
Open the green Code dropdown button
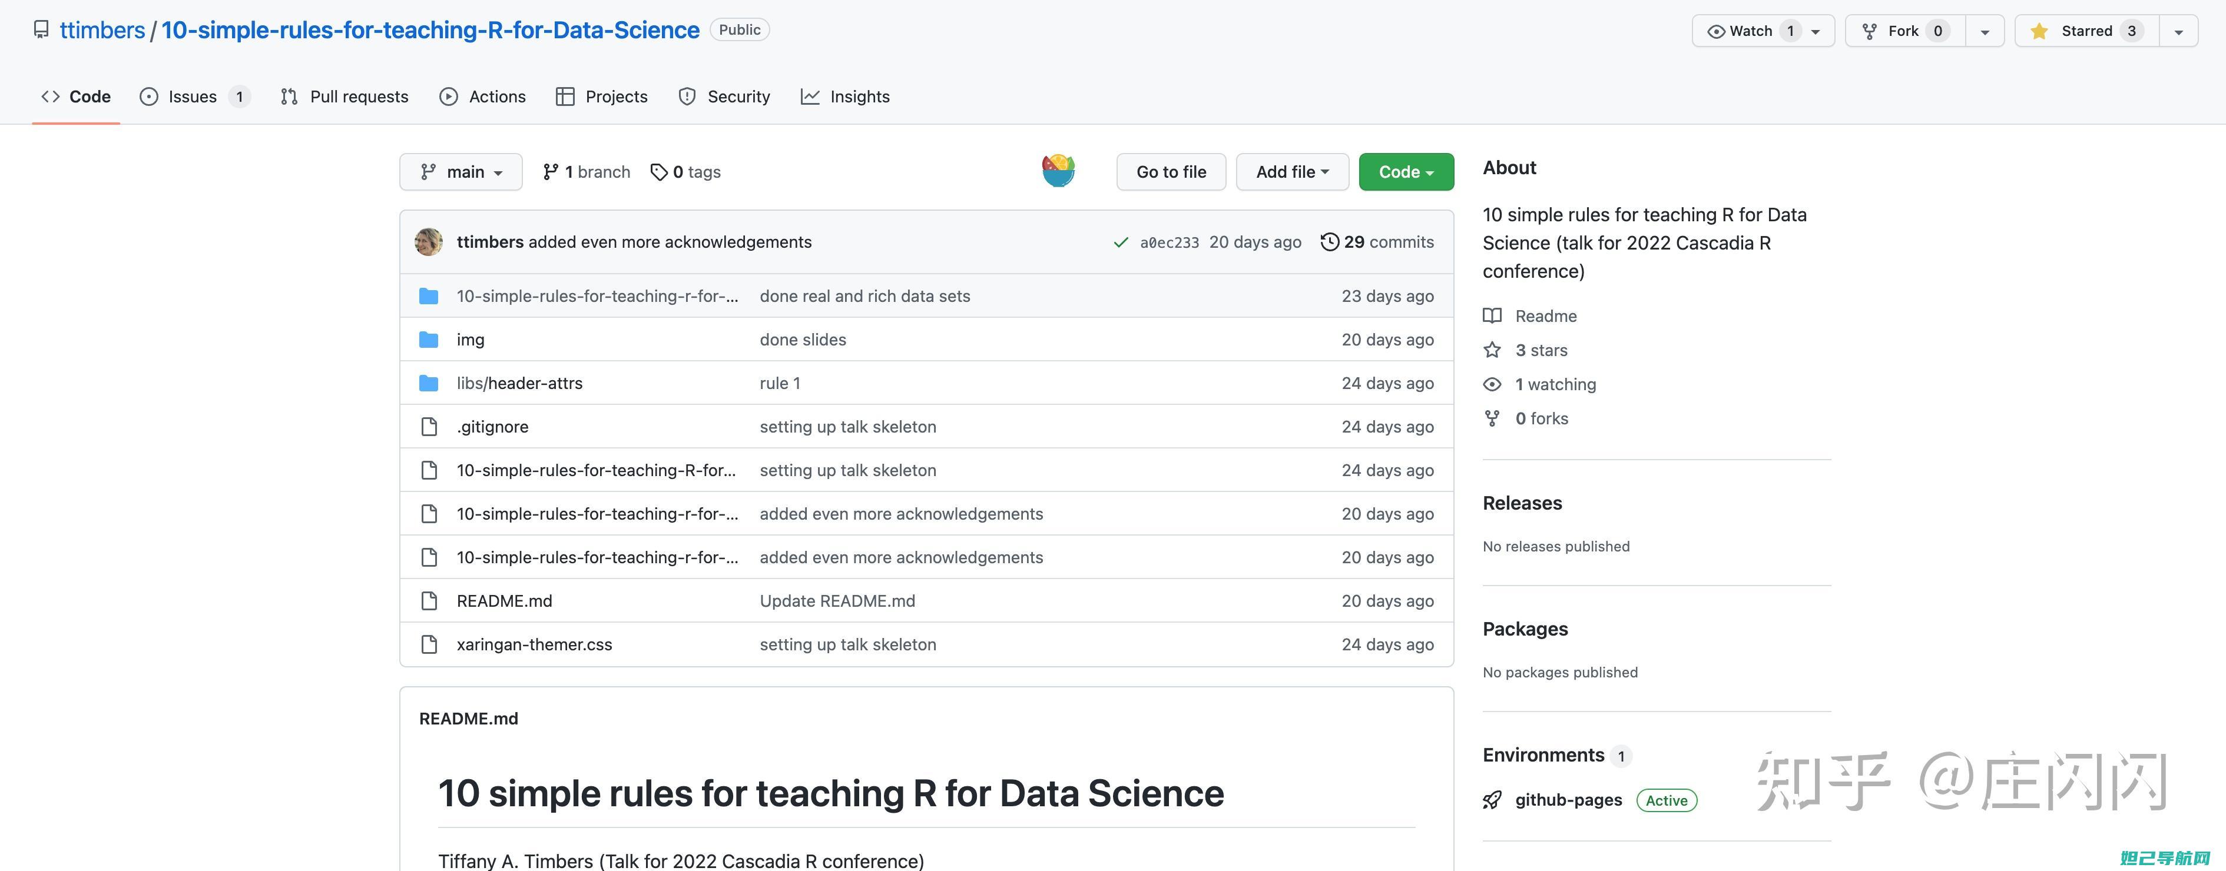click(1406, 172)
